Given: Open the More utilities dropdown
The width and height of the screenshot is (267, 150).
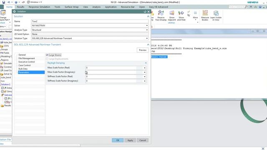Looking at the screenshot, I should coord(195,16).
